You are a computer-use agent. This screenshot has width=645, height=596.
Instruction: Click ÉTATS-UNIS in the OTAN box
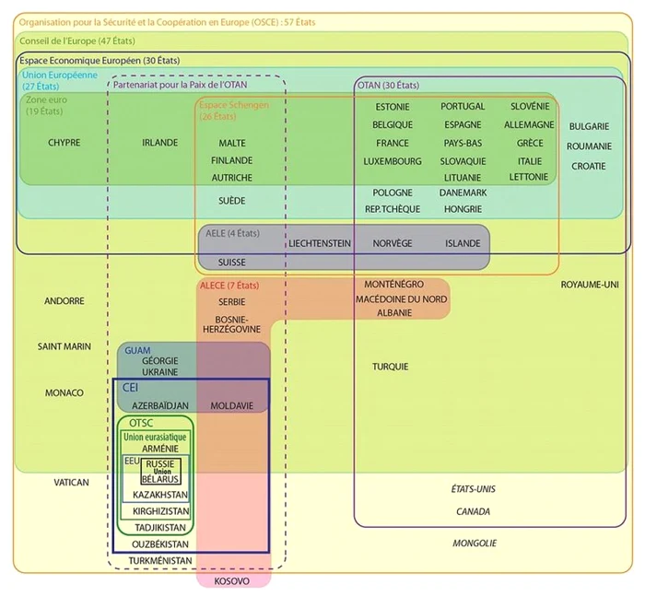point(473,489)
